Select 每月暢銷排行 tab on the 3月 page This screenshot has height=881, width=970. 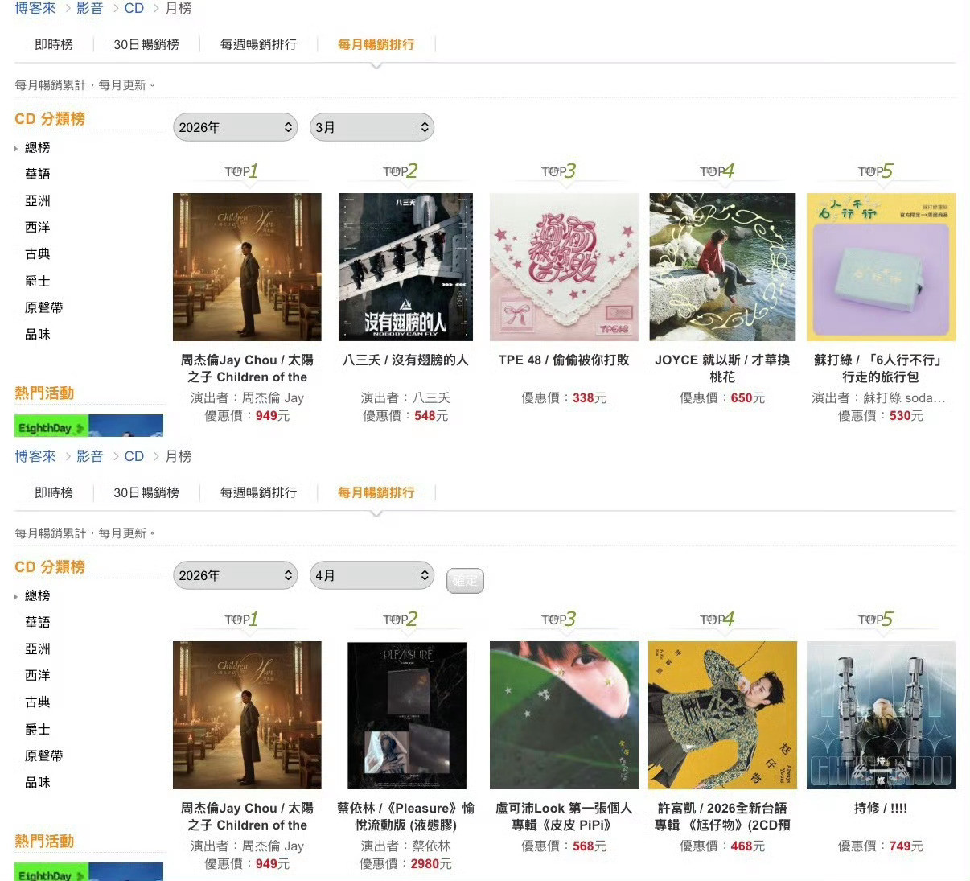376,44
